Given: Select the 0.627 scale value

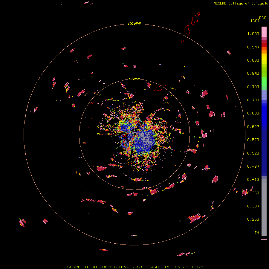Looking at the screenshot, I should click(x=253, y=127).
